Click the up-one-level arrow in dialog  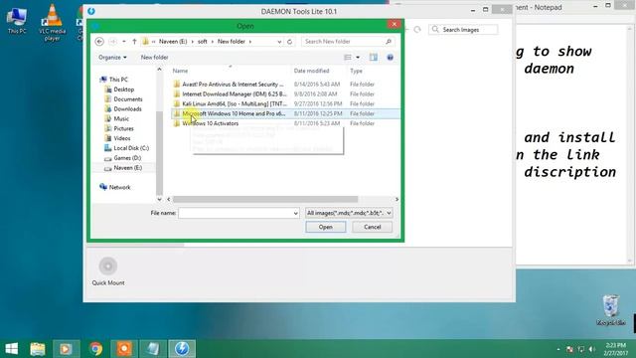(134, 42)
